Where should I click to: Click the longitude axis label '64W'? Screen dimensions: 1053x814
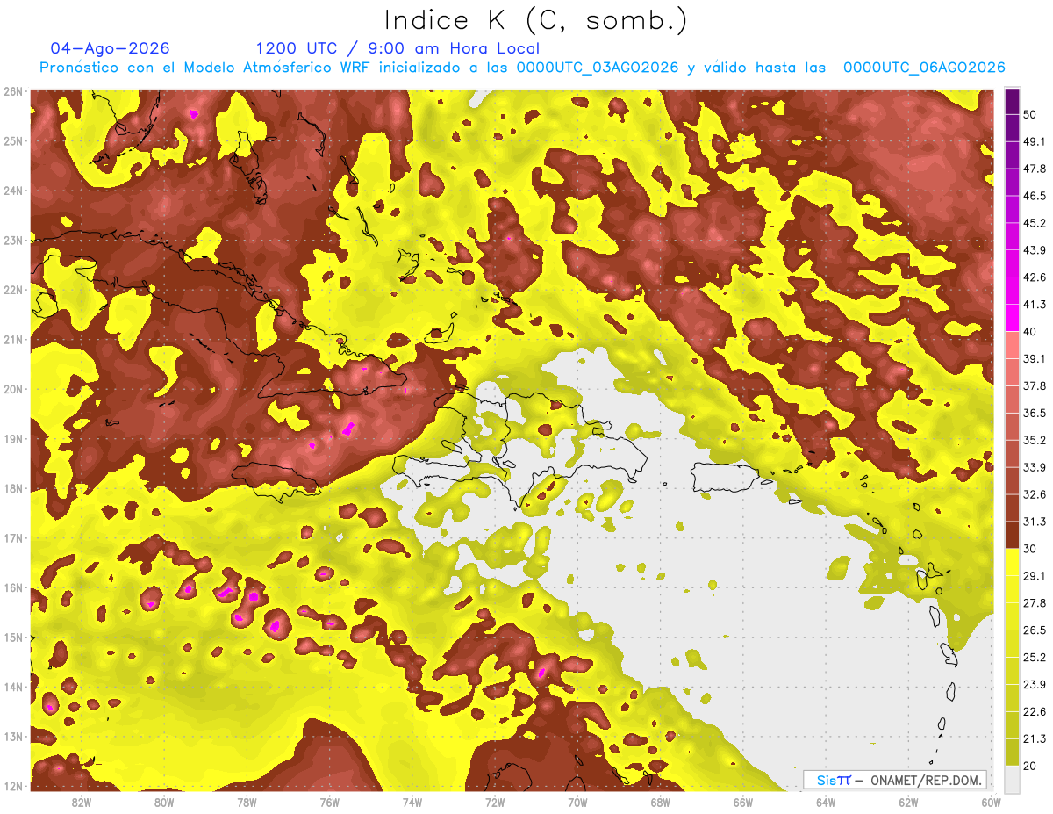[826, 802]
